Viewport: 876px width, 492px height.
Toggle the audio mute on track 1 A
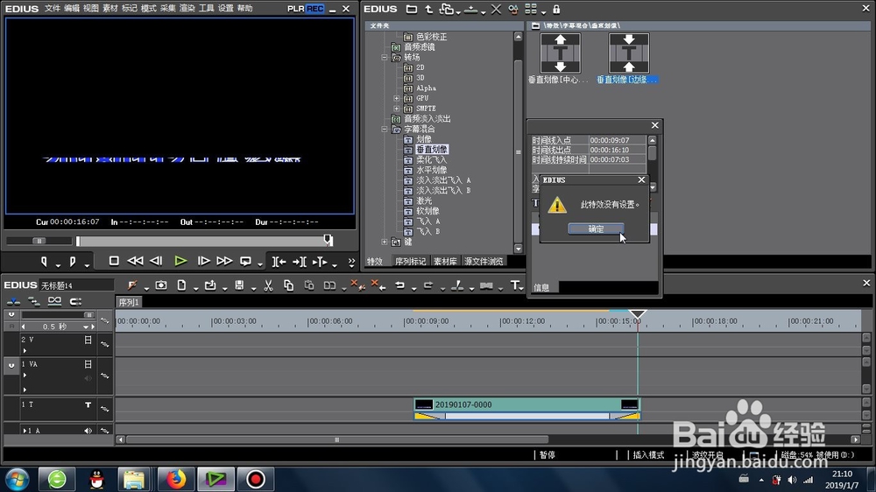click(x=88, y=431)
